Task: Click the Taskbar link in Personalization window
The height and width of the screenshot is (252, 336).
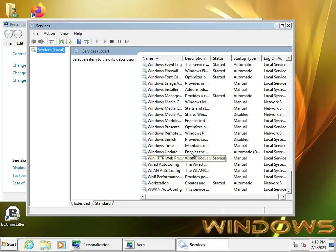Action: (19, 176)
